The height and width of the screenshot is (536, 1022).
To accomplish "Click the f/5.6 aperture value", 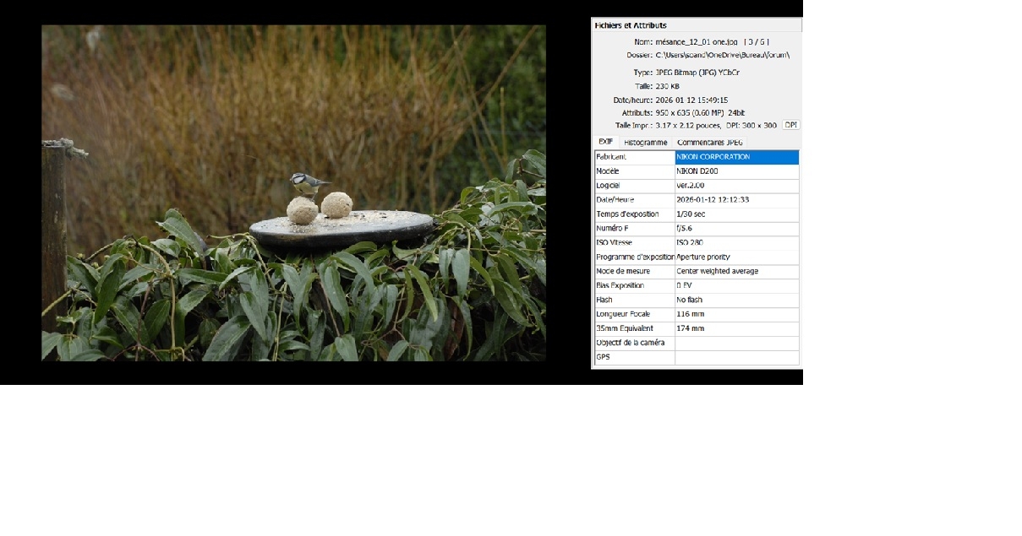I will tap(686, 229).
